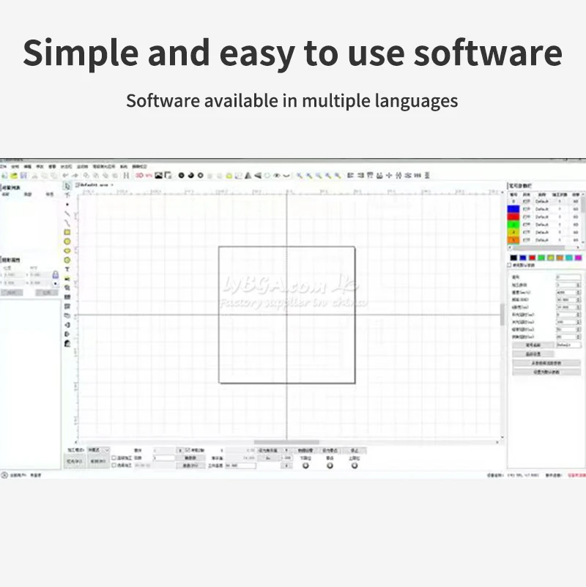Viewport: 586px width, 587px height.
Task: Click the picture import icon in toolbar
Action: pos(158,175)
